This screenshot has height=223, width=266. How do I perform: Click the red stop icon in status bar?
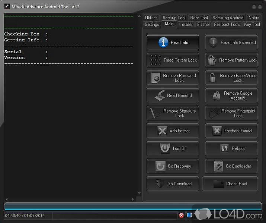181,215
